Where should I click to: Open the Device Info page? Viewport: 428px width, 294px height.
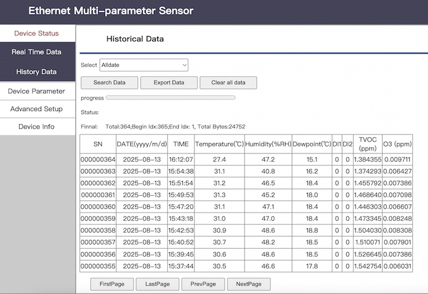[x=37, y=127]
